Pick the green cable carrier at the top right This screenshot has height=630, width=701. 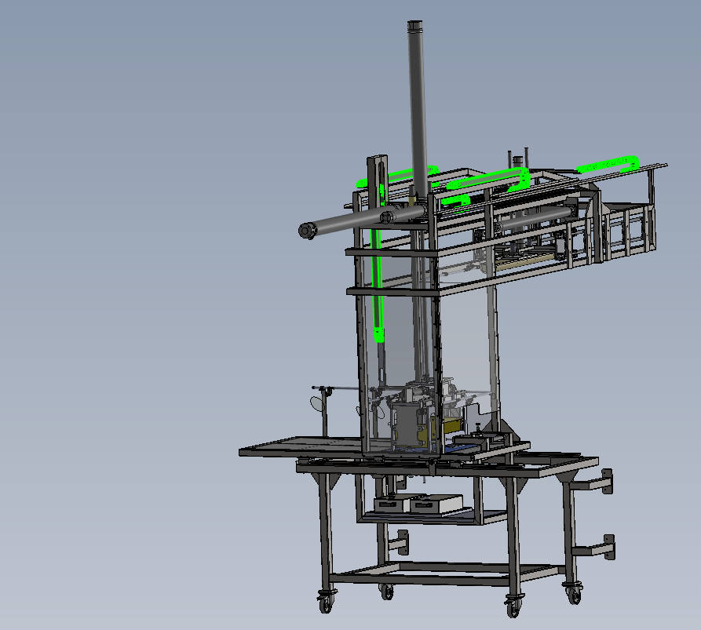tap(608, 164)
